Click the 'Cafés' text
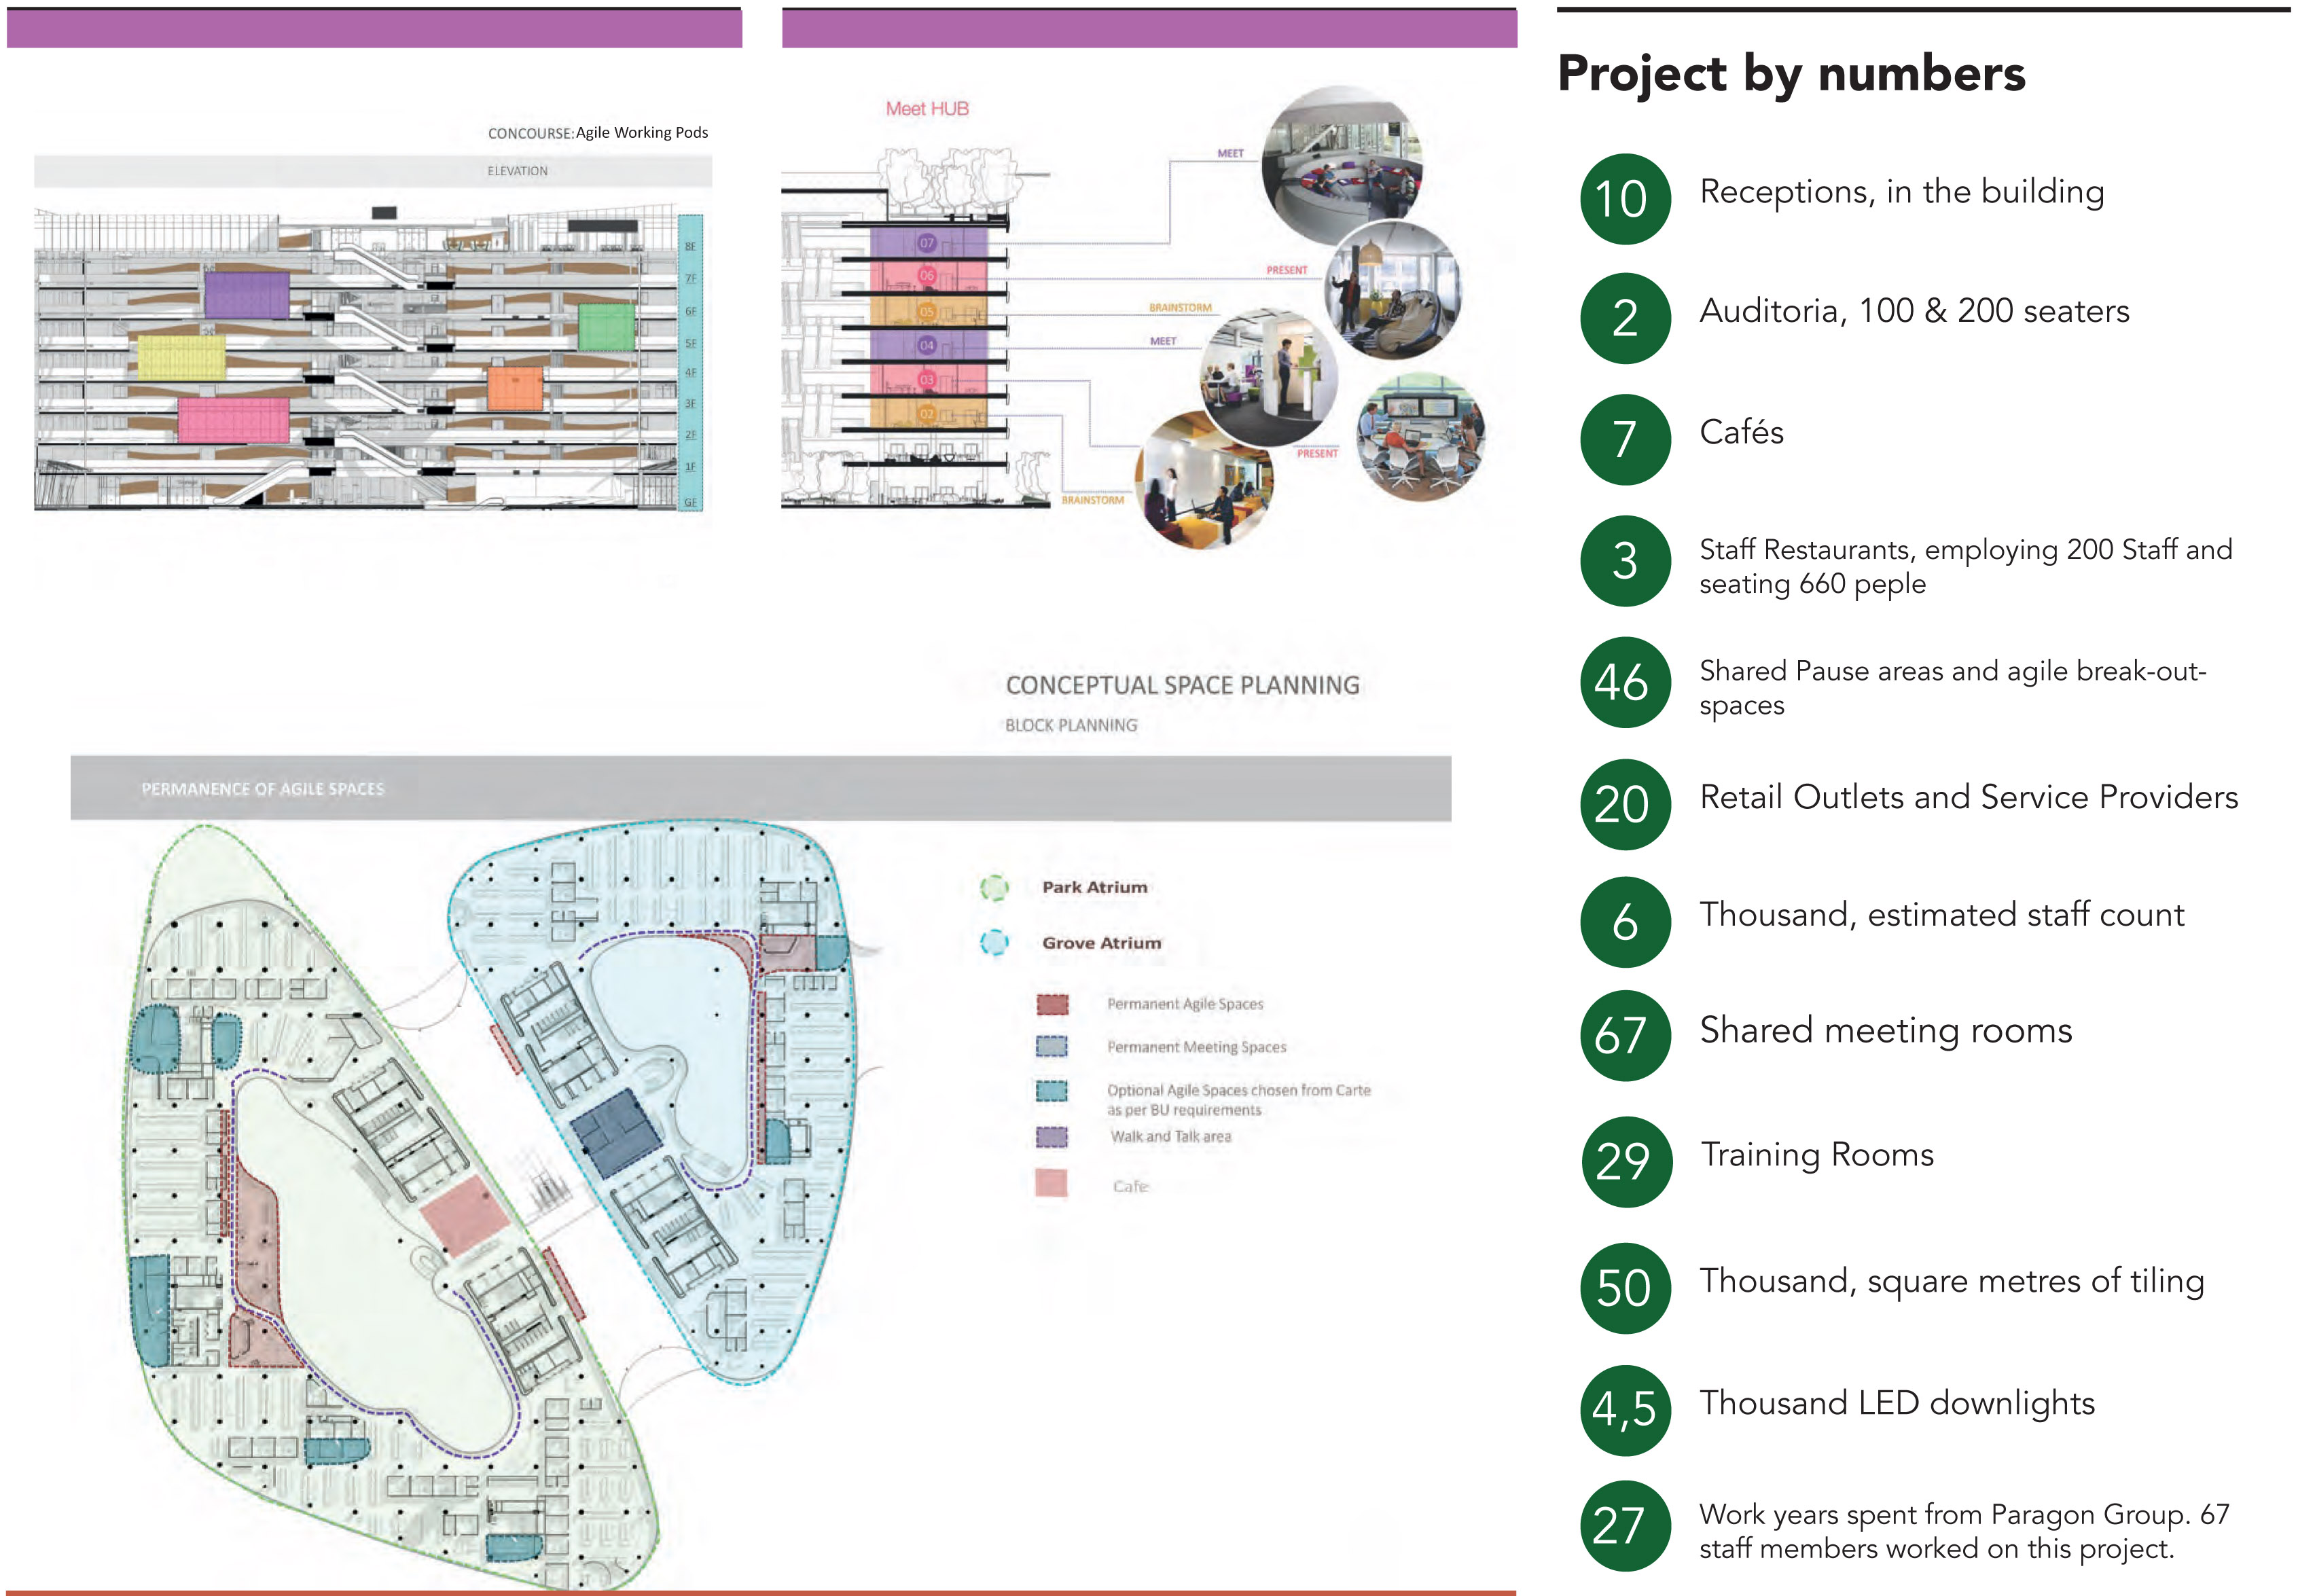 tap(1741, 432)
